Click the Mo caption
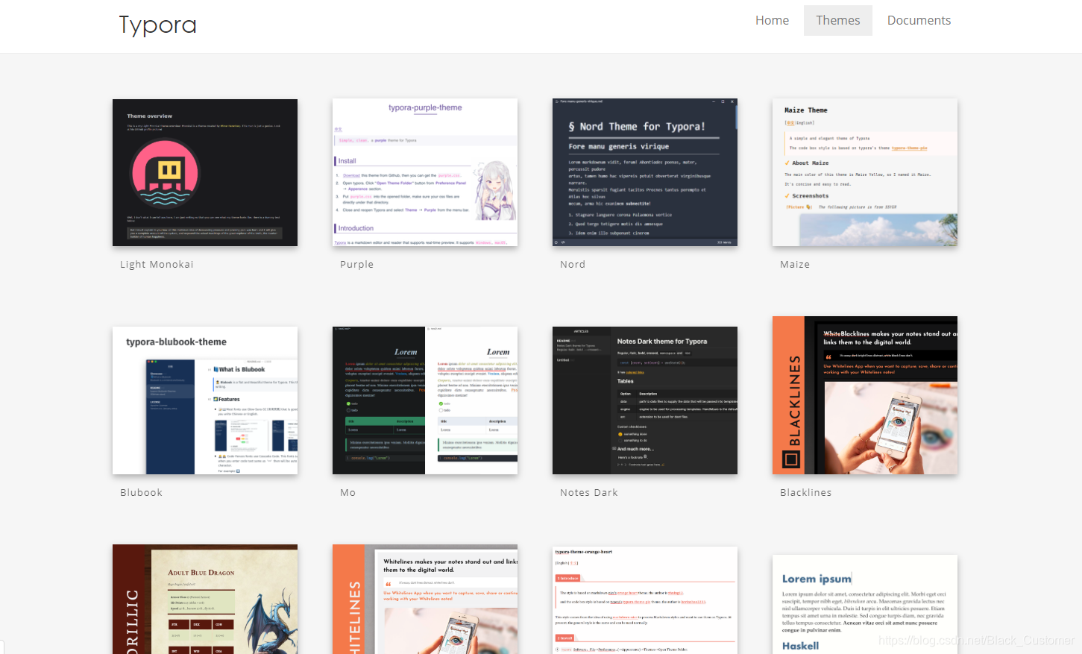 [347, 492]
